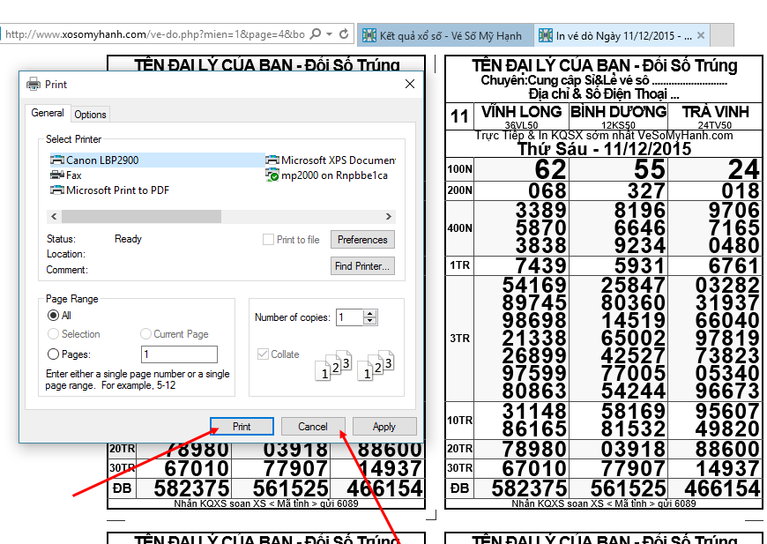Open the new tab button in browser
The height and width of the screenshot is (544, 767).
click(x=722, y=35)
